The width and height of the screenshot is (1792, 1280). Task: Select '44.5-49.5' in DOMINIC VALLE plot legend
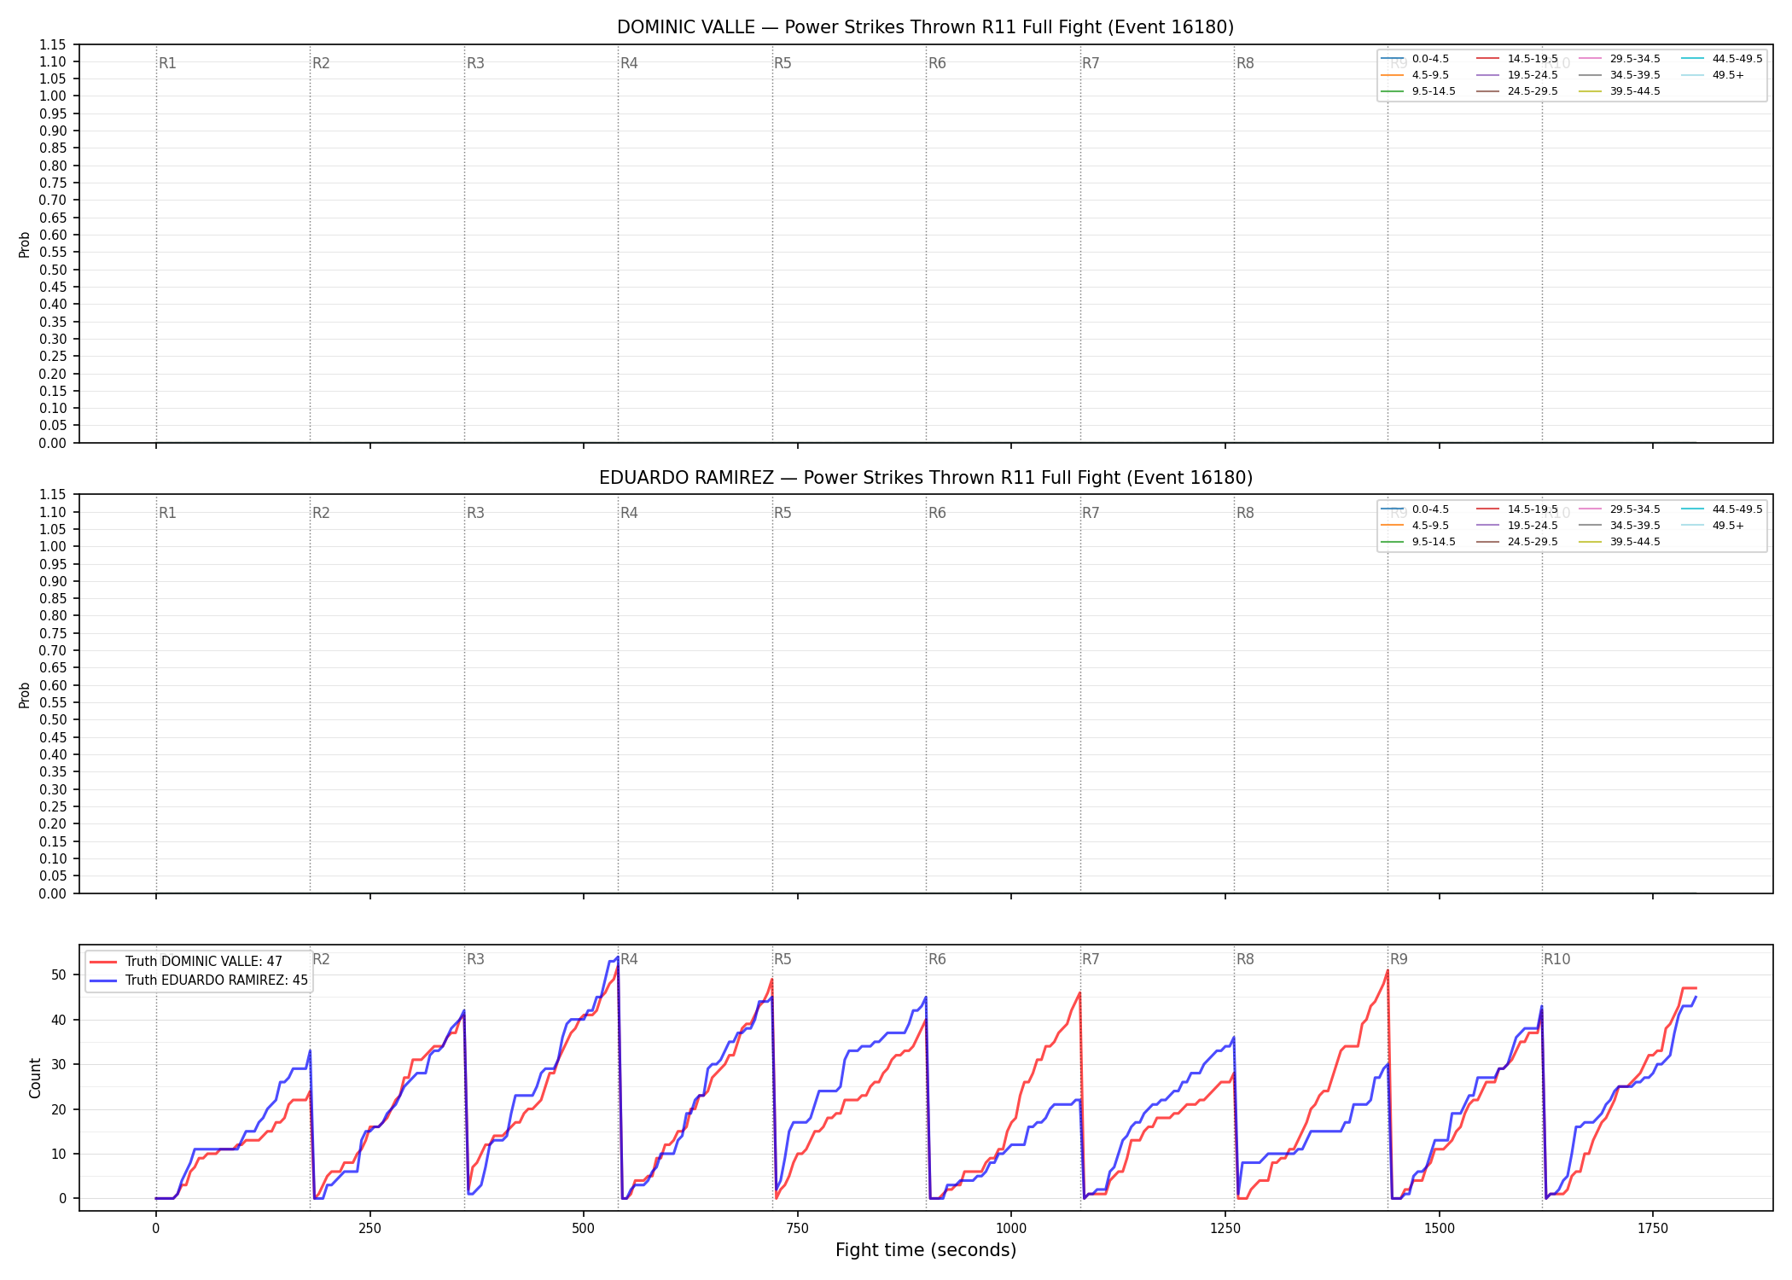click(1737, 59)
